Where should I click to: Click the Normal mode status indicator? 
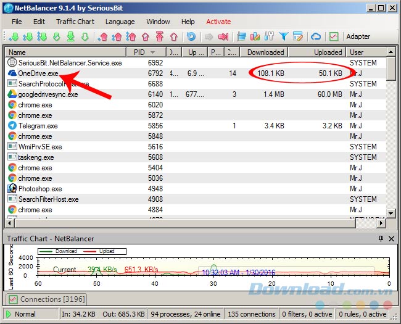31,314
